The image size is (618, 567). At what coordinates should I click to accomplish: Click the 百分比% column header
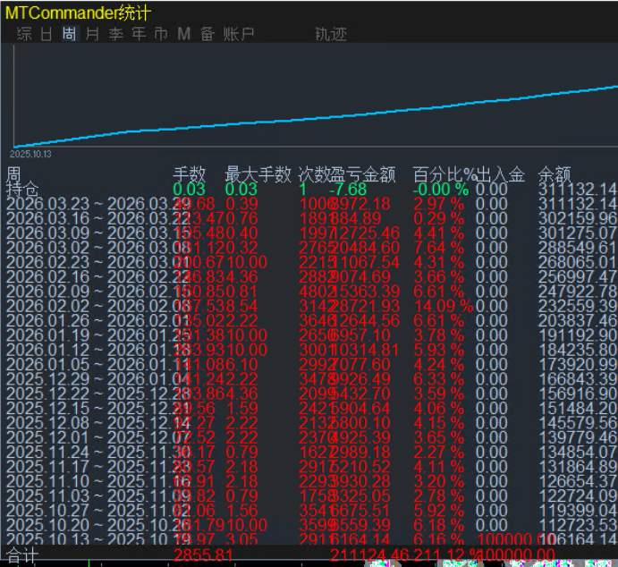click(444, 174)
